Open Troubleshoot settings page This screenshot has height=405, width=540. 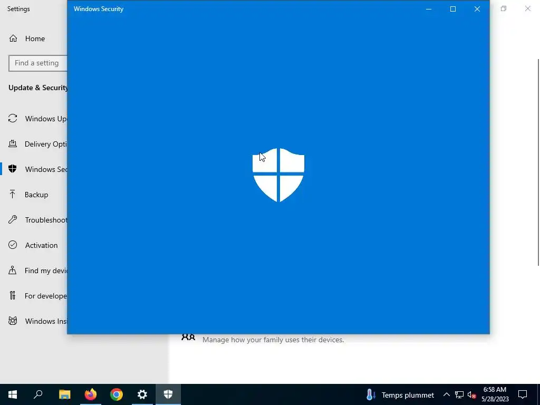pos(33,220)
